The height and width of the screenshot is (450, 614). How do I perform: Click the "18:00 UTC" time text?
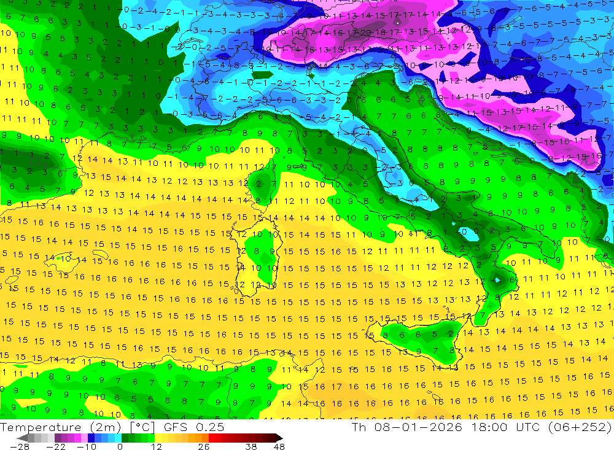click(506, 427)
